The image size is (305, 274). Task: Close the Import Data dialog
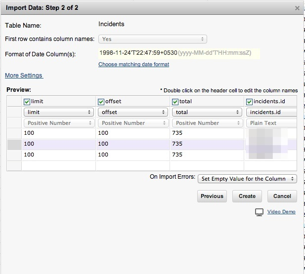[x=297, y=8]
